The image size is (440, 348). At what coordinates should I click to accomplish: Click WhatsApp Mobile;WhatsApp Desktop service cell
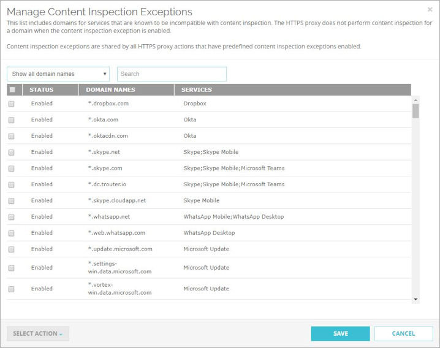[233, 217]
